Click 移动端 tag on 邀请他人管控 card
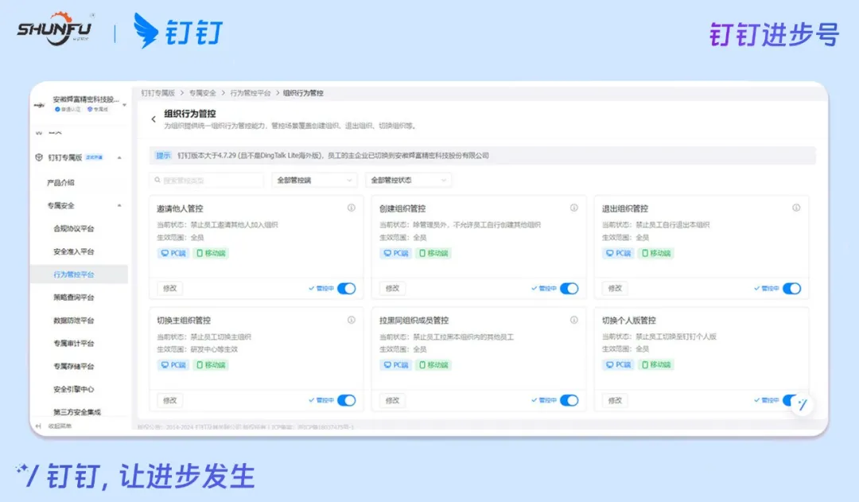 point(211,253)
